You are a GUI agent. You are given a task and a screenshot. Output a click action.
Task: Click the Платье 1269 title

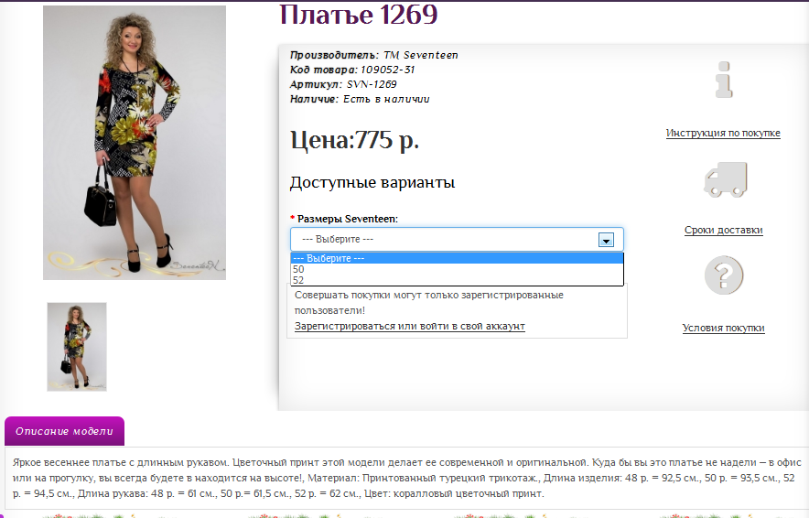coord(359,15)
